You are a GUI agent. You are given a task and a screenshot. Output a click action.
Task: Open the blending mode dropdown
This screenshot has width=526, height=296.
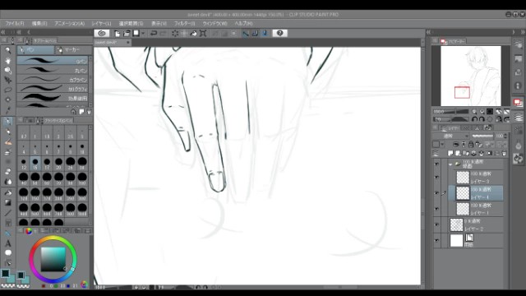pos(451,136)
